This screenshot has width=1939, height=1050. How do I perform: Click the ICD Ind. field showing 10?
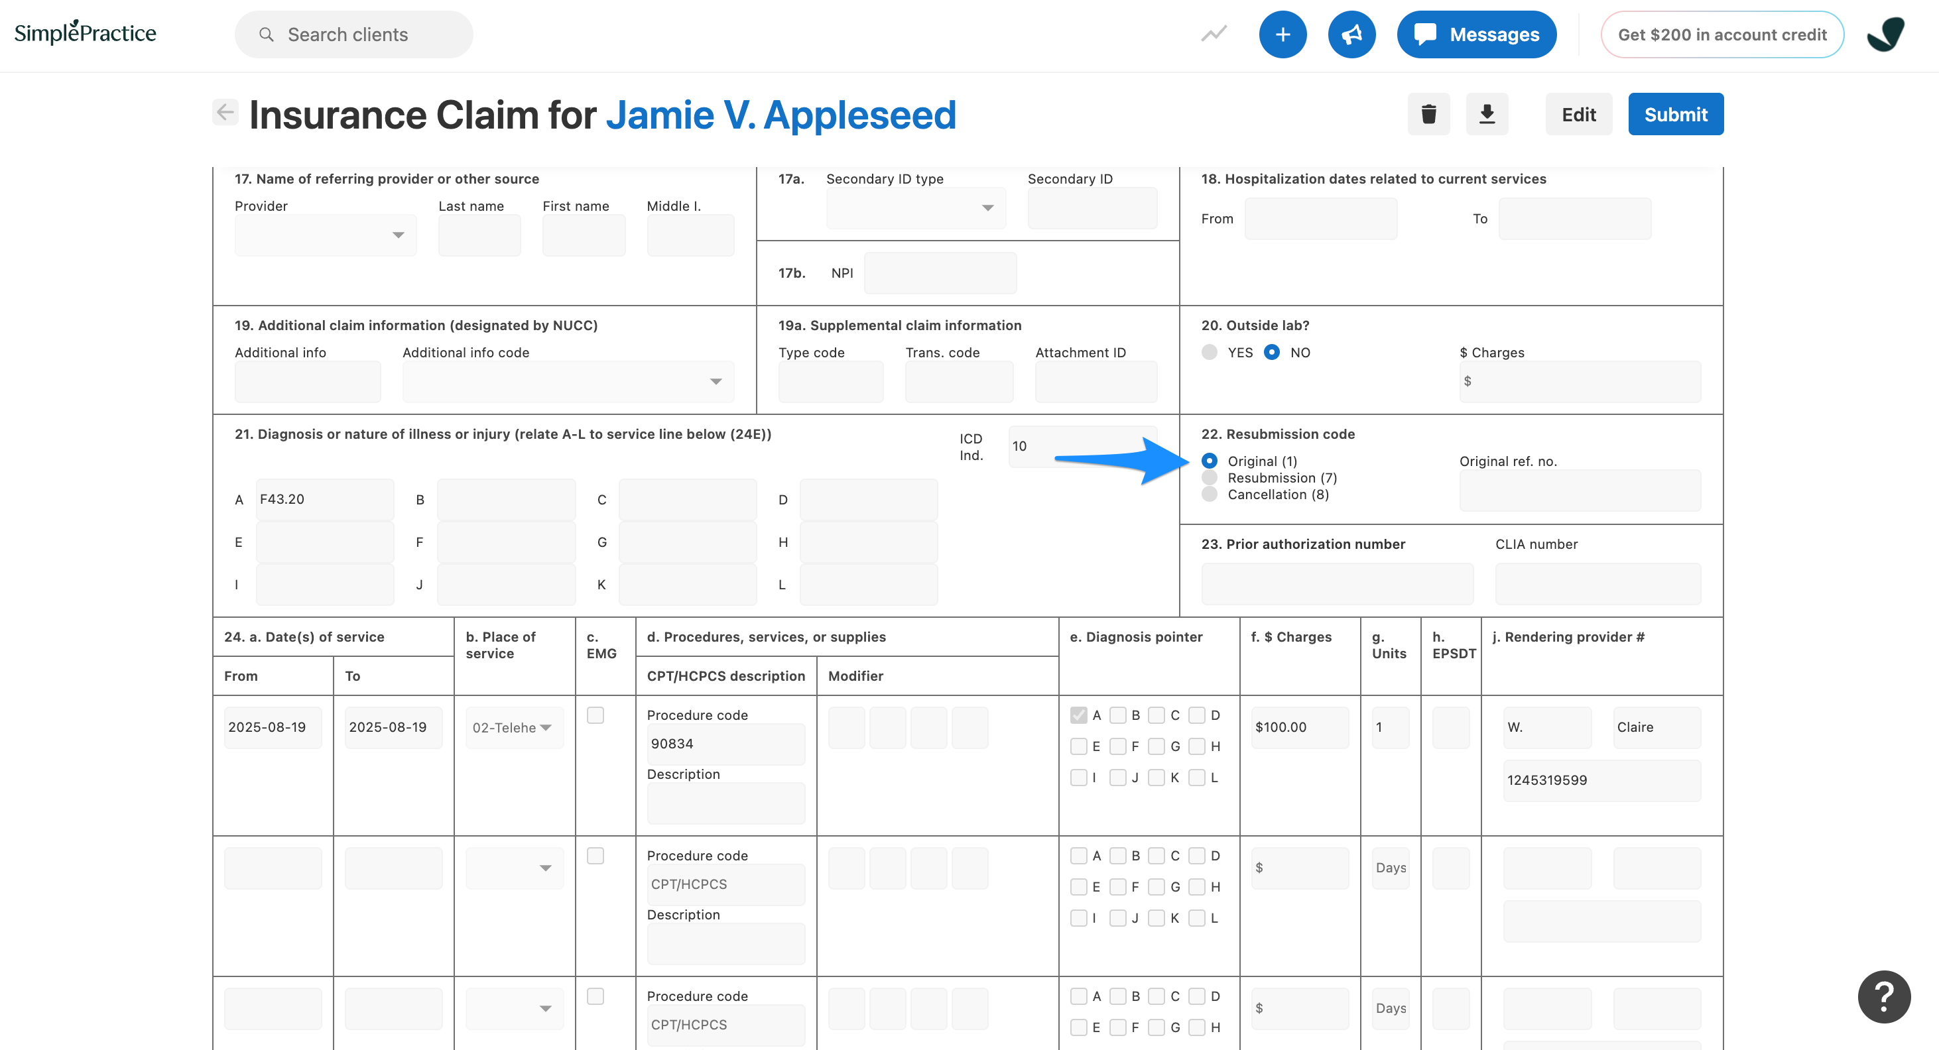coord(1082,446)
